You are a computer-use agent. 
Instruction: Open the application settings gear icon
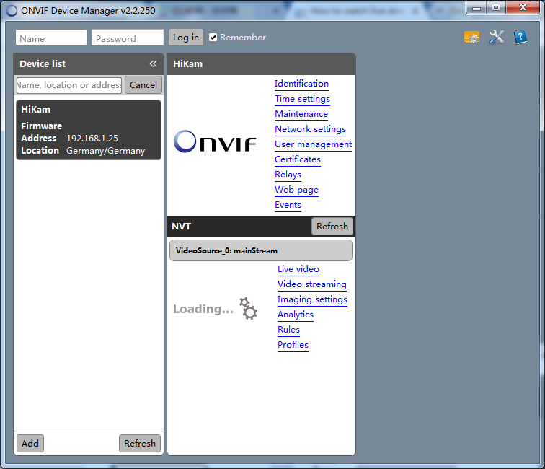(x=471, y=38)
